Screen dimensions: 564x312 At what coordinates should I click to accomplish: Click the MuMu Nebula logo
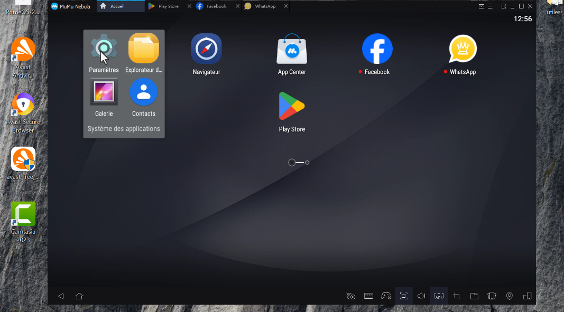pos(54,6)
